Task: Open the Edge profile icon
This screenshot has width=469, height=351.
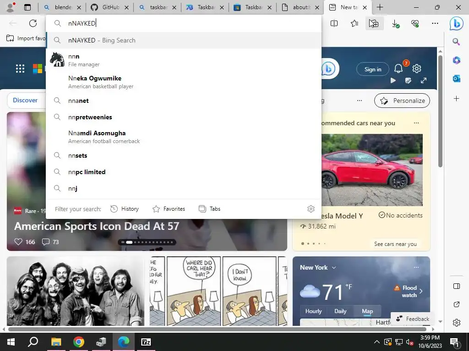Action: pyautogui.click(x=11, y=7)
